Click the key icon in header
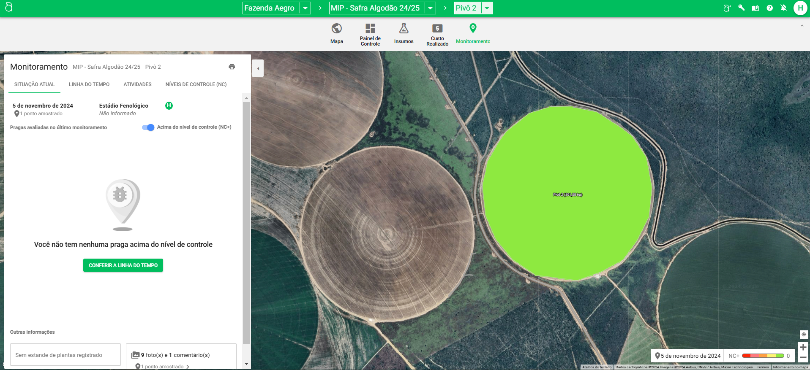Viewport: 810px width, 370px height. point(741,8)
